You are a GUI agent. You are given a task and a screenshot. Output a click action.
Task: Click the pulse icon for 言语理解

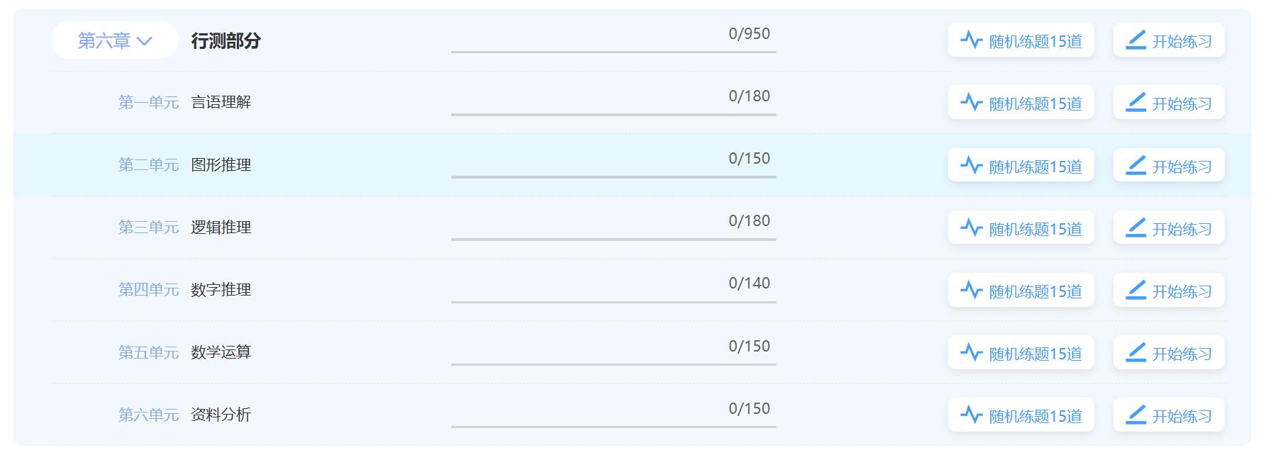(x=972, y=102)
